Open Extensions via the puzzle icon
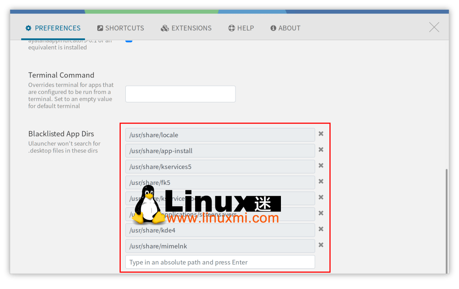 (x=165, y=28)
